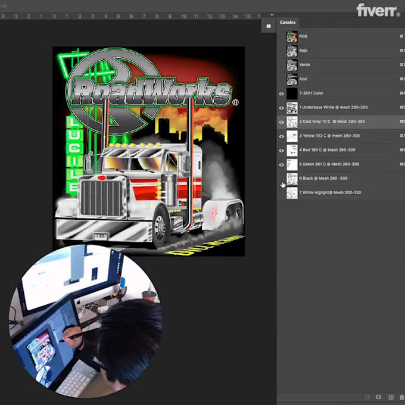Hide the 5 Green 361 C channel
The height and width of the screenshot is (405, 405).
(282, 165)
